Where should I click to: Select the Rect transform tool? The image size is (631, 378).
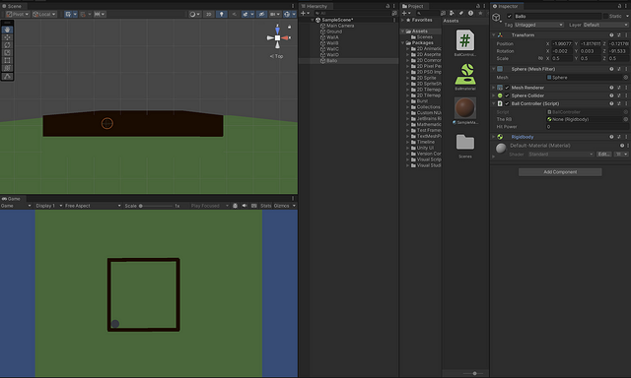click(x=7, y=60)
